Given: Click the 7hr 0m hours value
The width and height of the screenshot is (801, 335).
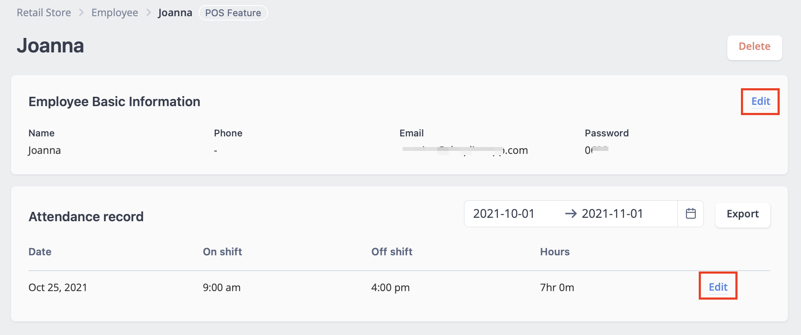Looking at the screenshot, I should pyautogui.click(x=557, y=288).
